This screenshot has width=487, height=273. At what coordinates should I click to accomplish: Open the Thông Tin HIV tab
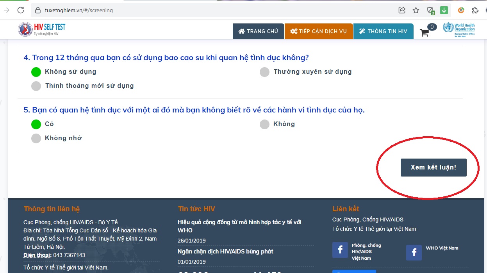(383, 31)
